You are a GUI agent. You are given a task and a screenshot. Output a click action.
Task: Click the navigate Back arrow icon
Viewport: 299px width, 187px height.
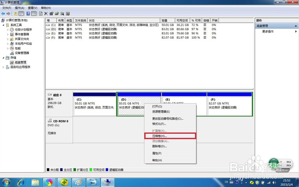3,13
